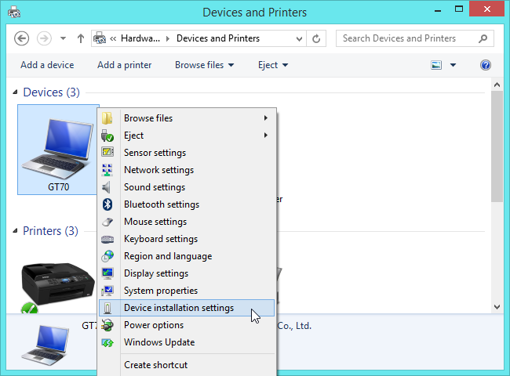Click Add a printer button
Viewport: 510px width, 376px height.
pos(124,65)
